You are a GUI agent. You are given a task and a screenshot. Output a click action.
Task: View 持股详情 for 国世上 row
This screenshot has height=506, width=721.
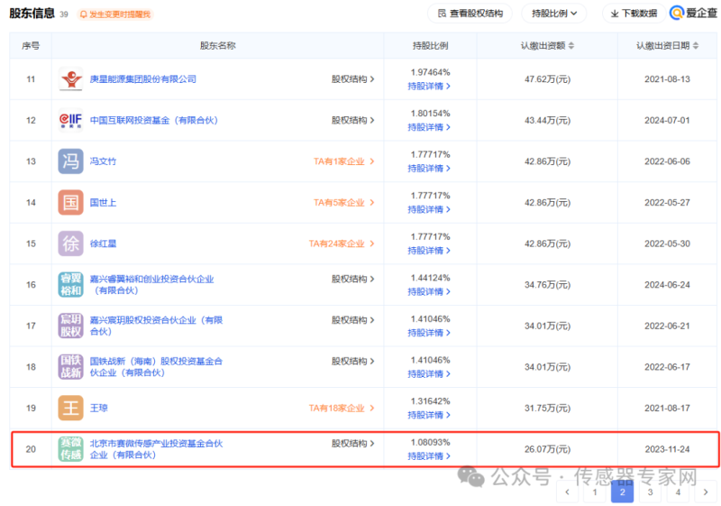pos(429,209)
